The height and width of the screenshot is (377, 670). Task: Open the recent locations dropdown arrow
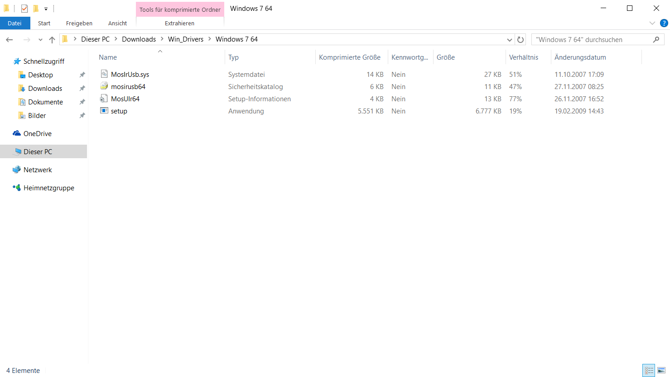pos(40,40)
